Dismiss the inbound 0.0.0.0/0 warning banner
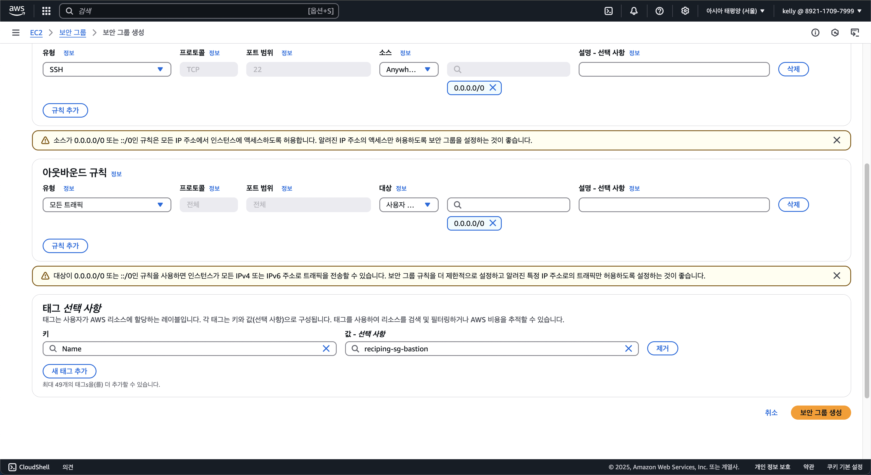The image size is (871, 475). (x=836, y=140)
